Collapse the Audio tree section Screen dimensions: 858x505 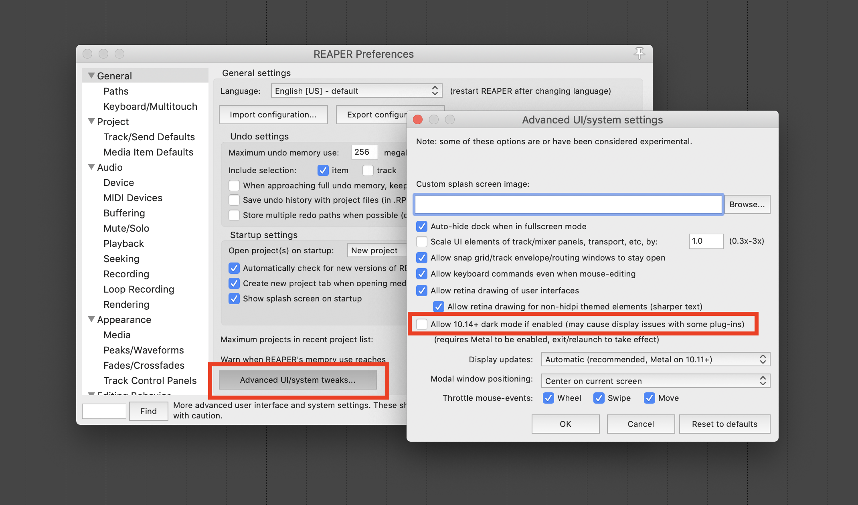tap(91, 167)
